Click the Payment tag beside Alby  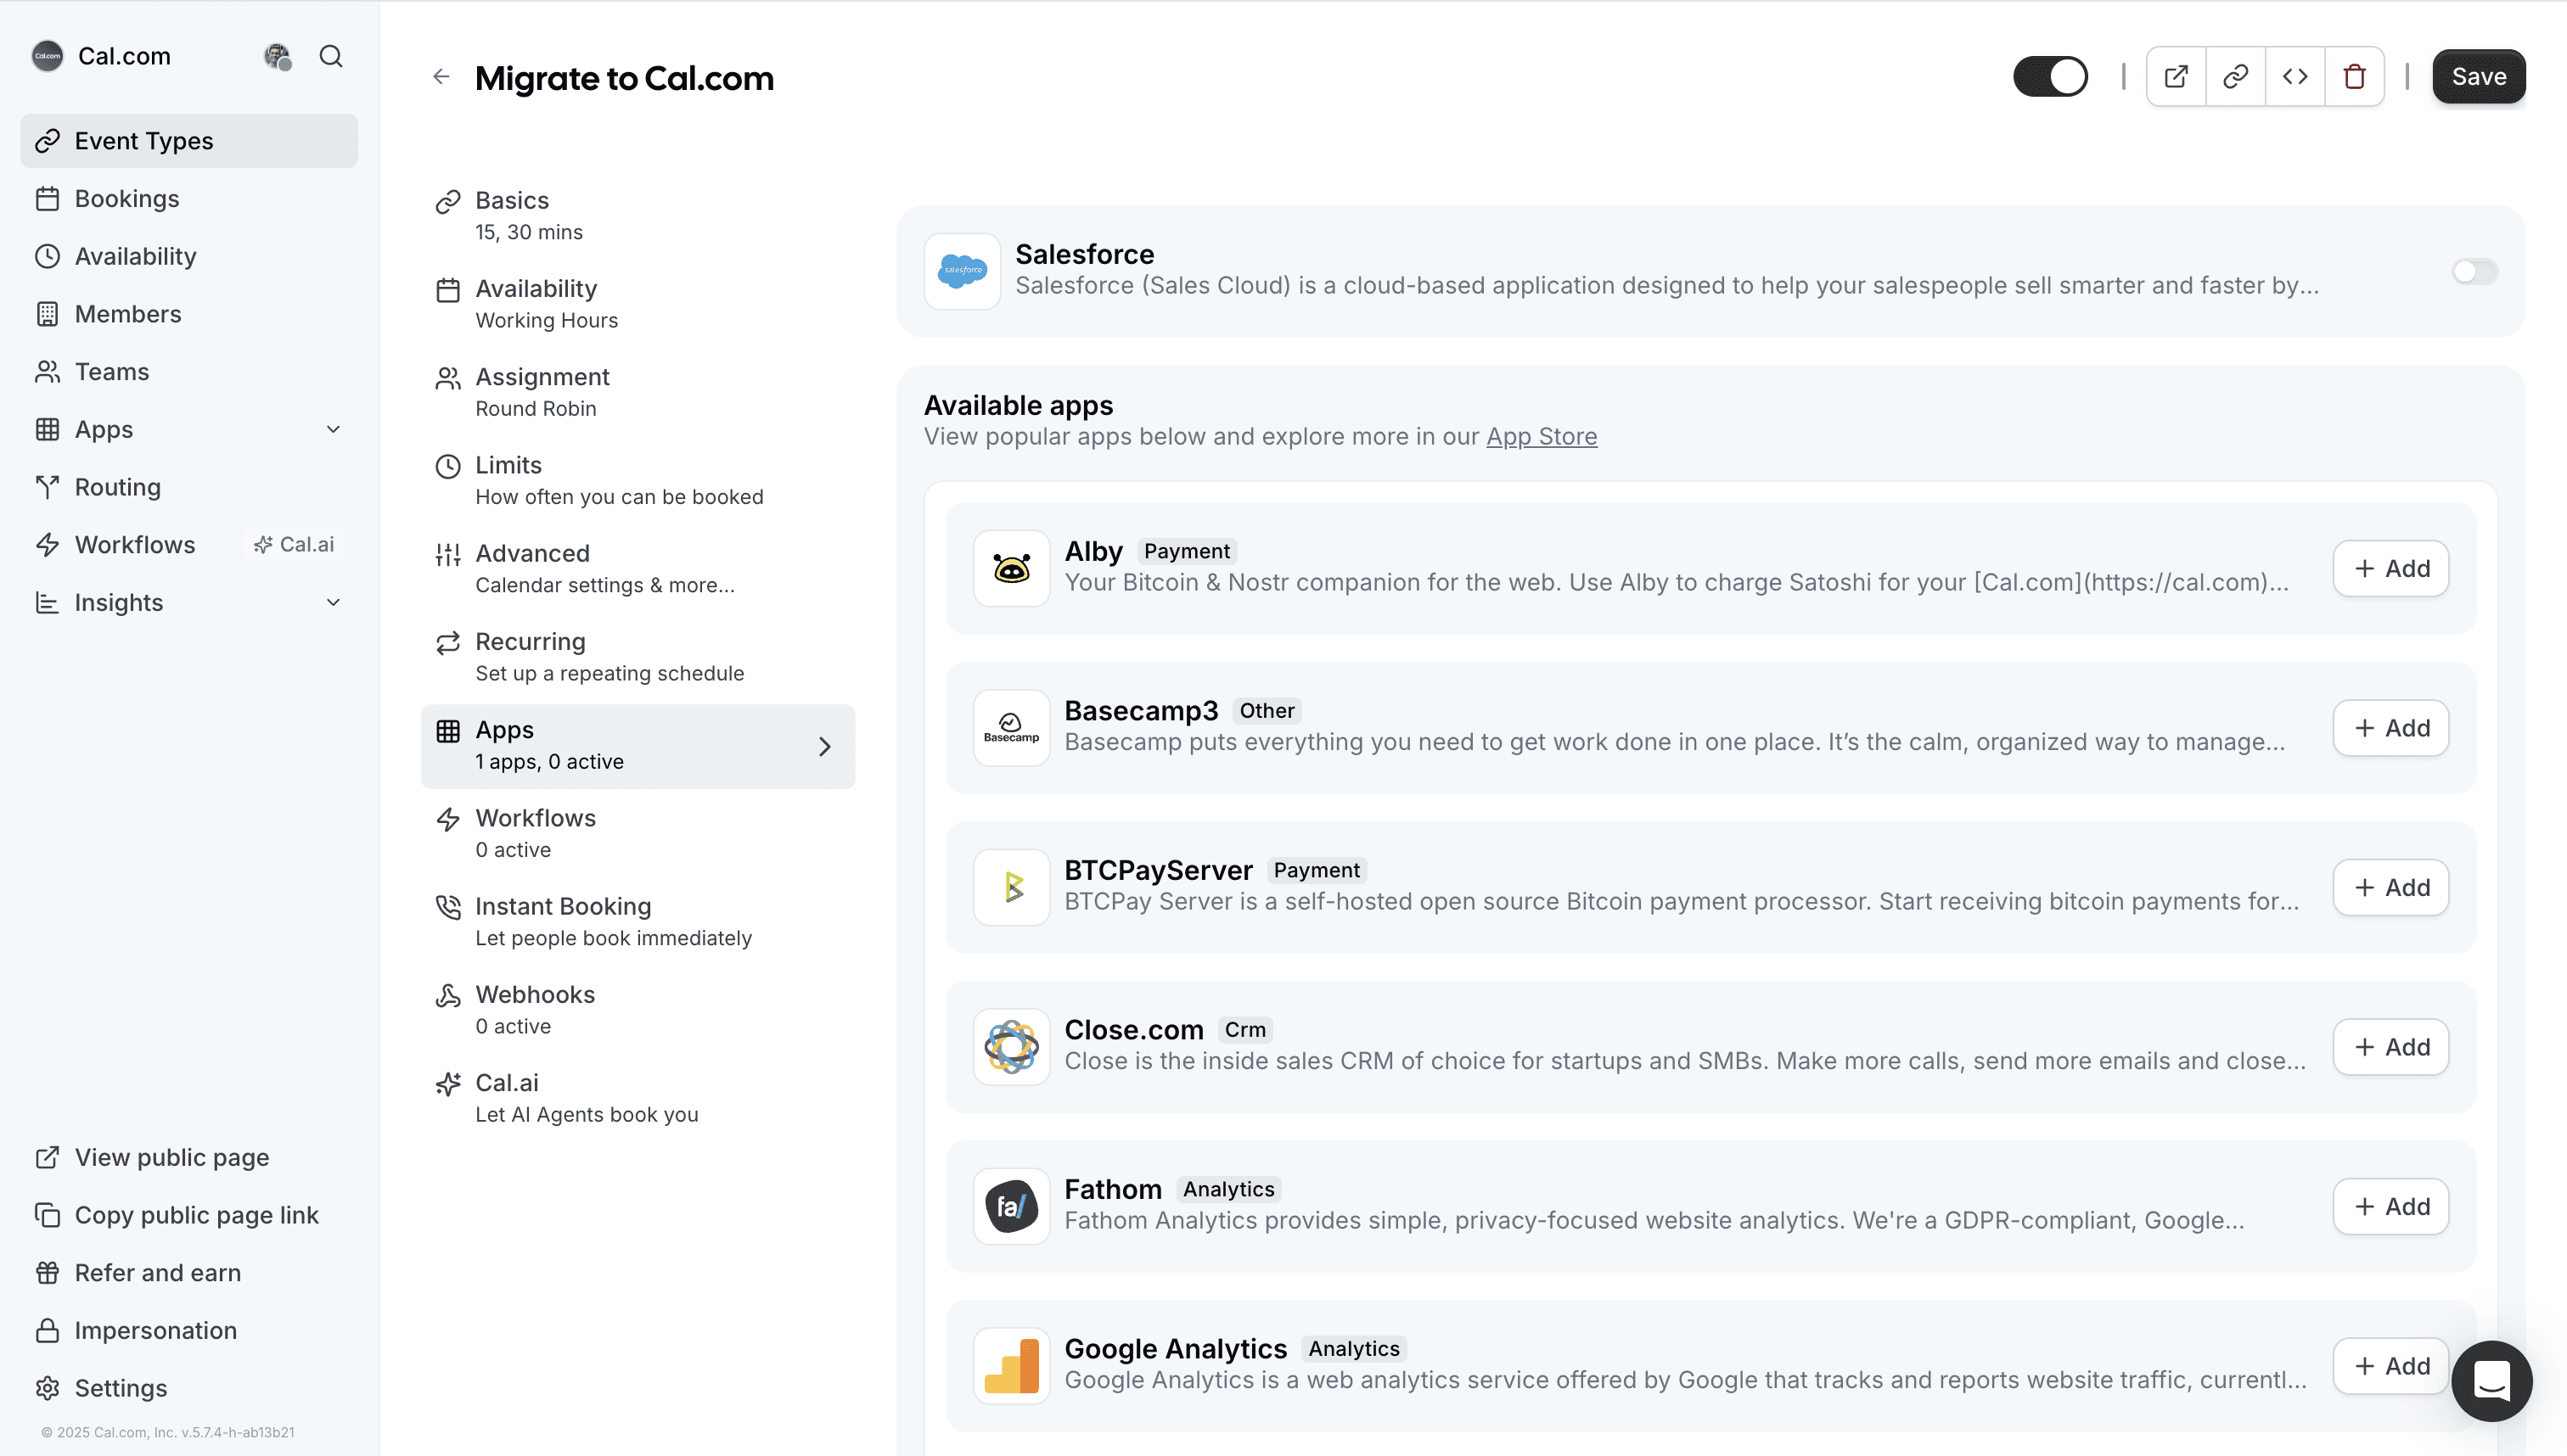click(1187, 551)
